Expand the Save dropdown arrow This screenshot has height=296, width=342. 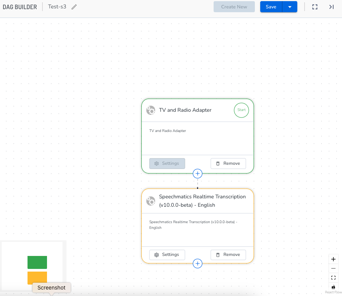click(290, 7)
